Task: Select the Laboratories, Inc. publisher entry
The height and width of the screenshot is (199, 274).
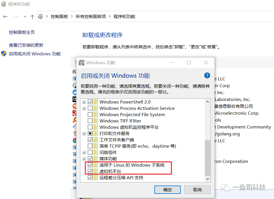Action: pyautogui.click(x=232, y=99)
